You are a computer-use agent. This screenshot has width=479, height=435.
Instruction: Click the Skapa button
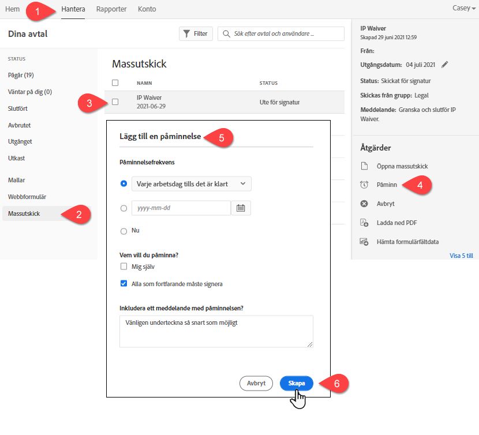296,383
